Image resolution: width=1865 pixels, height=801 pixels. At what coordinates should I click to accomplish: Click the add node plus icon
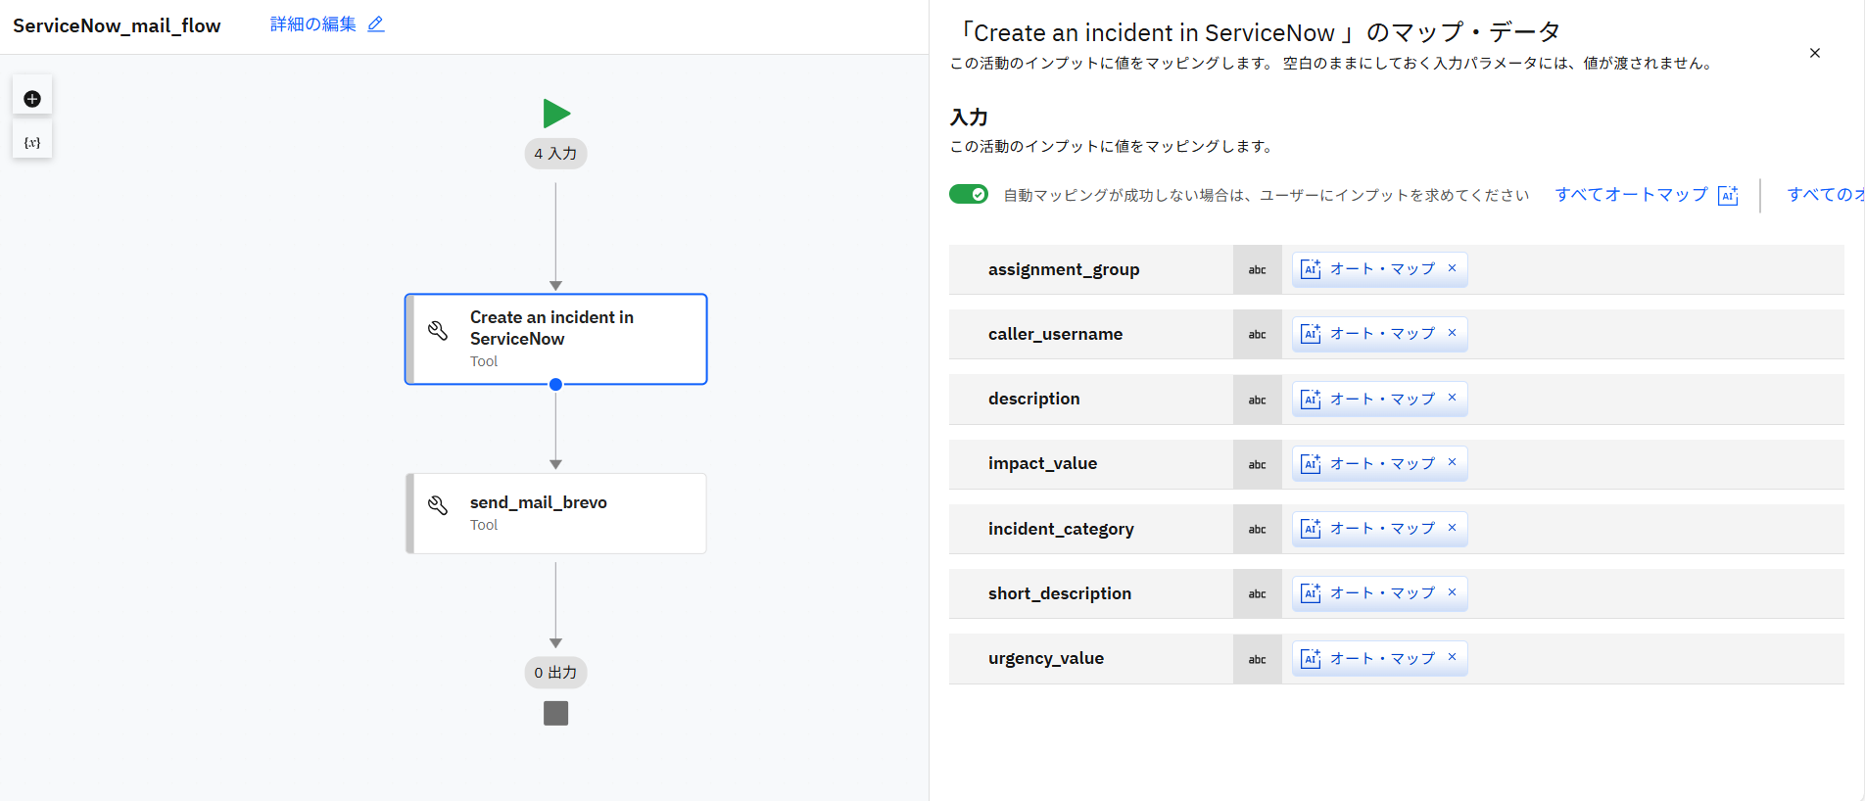tap(32, 99)
